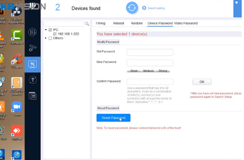Launch Zoom desktop icon
Screen dimensions: 244x160
[17, 109]
